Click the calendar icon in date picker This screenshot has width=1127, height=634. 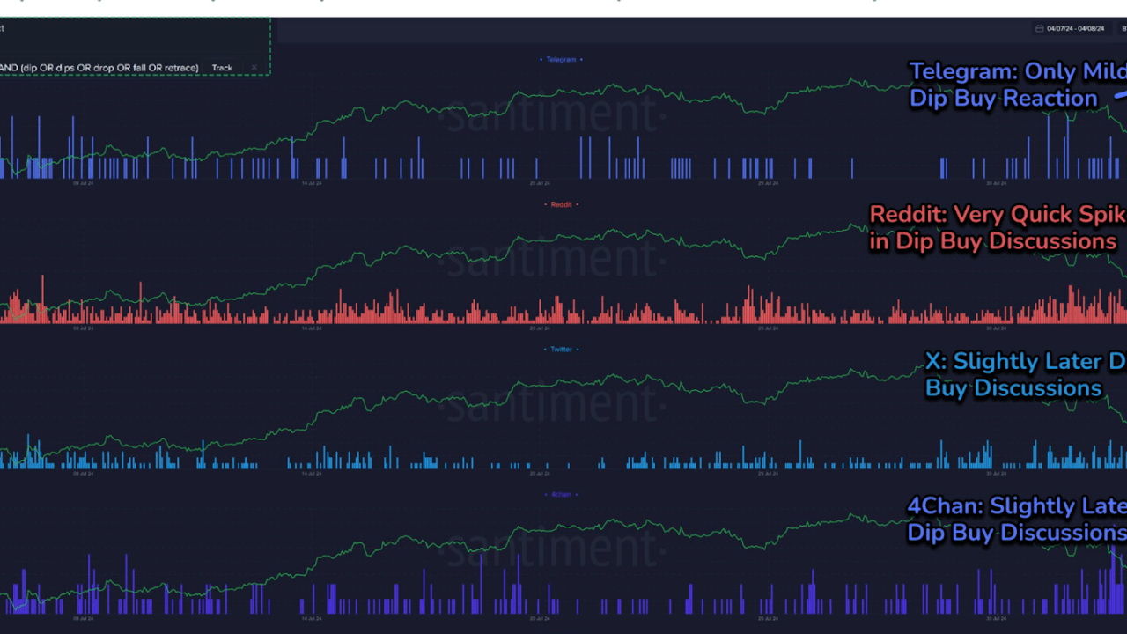(1040, 29)
